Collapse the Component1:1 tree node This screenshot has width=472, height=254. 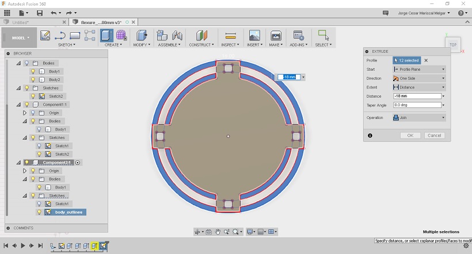click(18, 105)
